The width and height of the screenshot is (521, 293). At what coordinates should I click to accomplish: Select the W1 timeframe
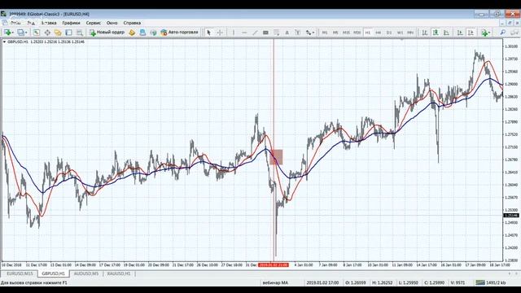400,33
